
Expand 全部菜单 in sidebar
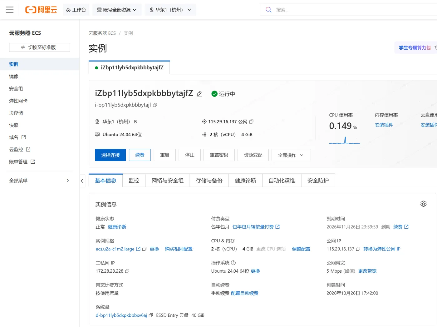point(39,181)
